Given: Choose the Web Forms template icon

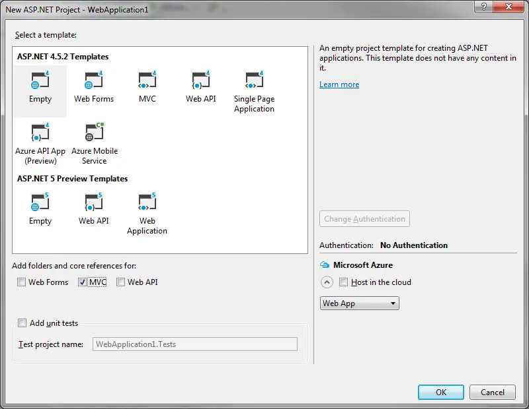Looking at the screenshot, I should tap(94, 82).
